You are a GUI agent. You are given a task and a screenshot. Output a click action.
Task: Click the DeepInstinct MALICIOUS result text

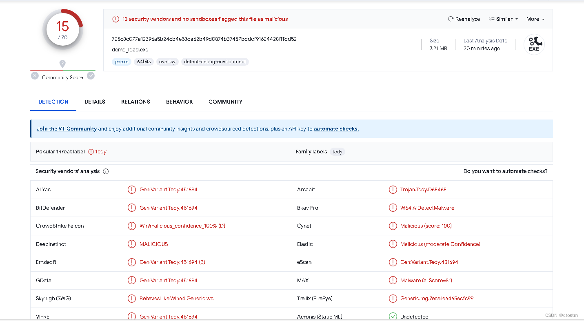(x=154, y=244)
